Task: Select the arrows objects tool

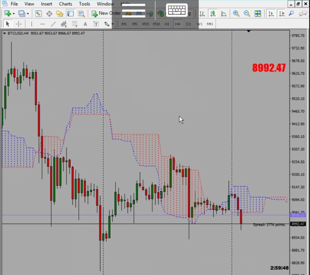Action: point(107,24)
